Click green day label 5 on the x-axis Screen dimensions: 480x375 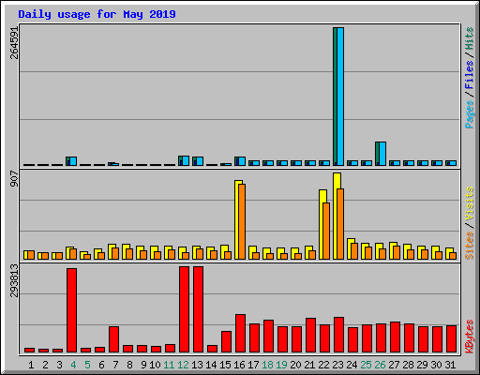click(87, 365)
